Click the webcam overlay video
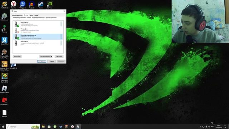The width and height of the screenshot is (229, 129). point(200,21)
